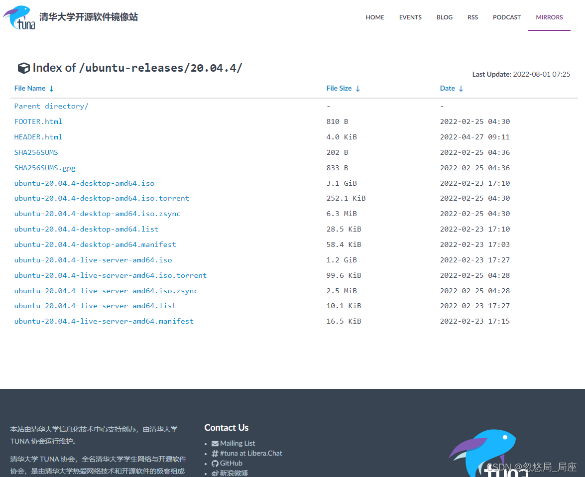The width and height of the screenshot is (585, 477).
Task: Download the desktop-amd64.iso.zsync file
Action: [98, 214]
